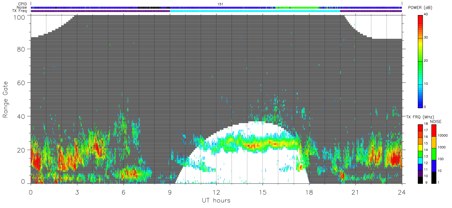The image size is (452, 208).
Task: Click the 80 tick label on the Range Gate axis
Action: [22, 49]
